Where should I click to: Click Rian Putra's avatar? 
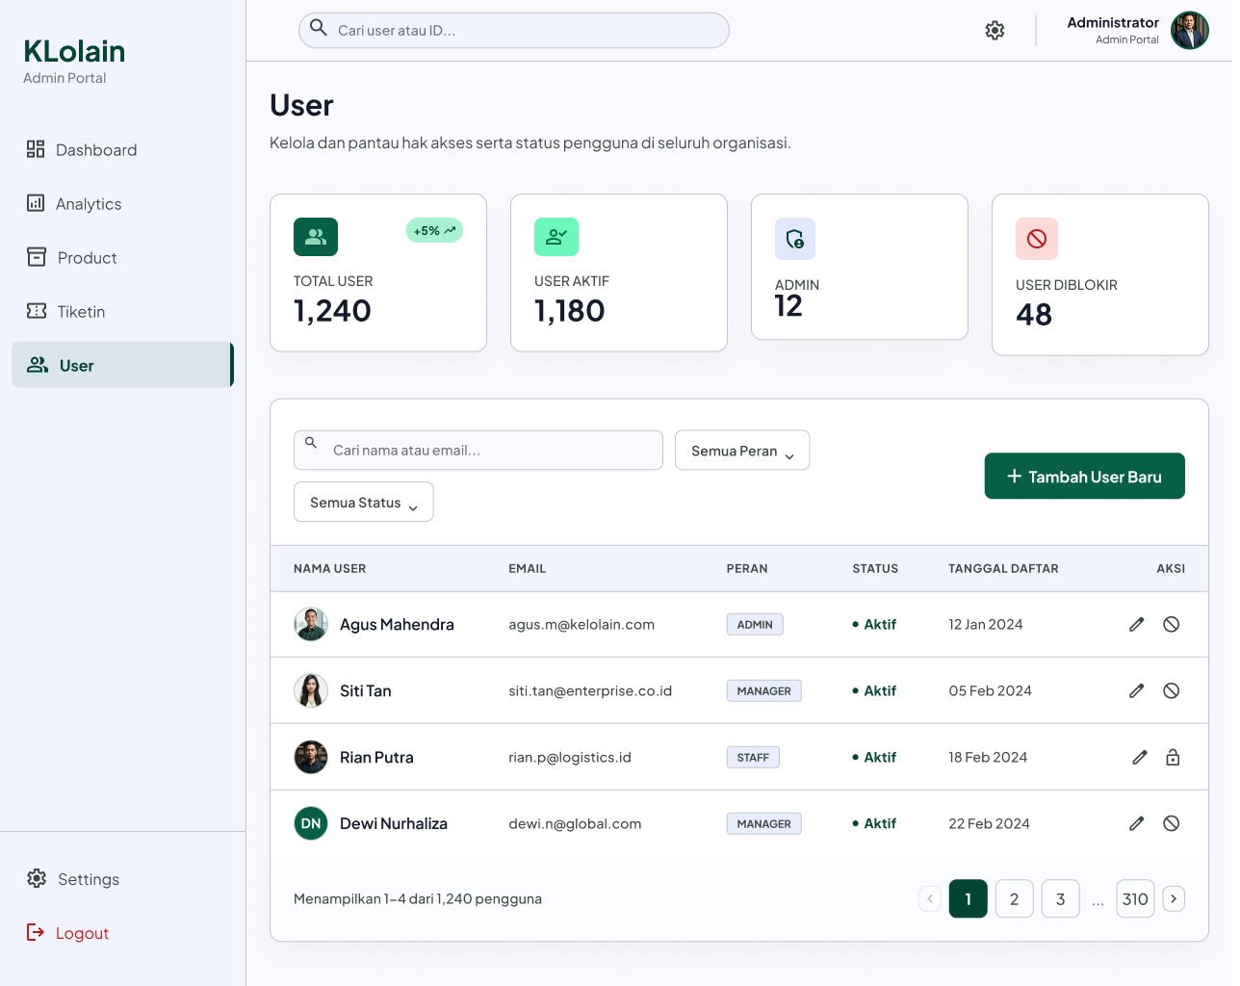tap(311, 757)
